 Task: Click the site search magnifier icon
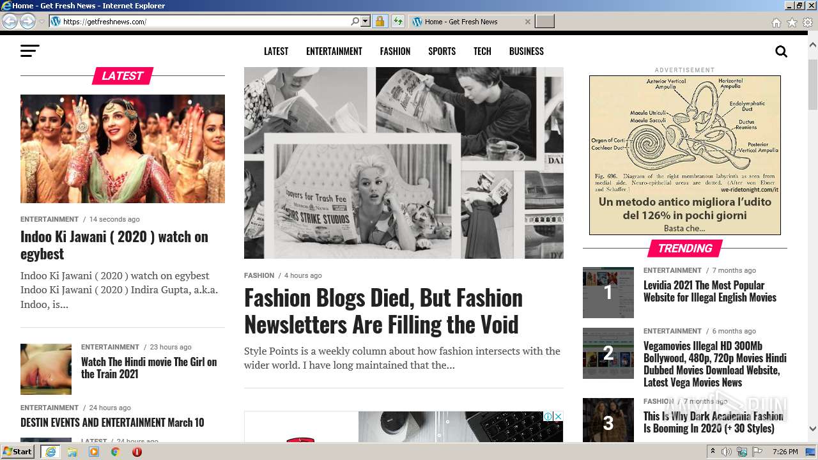coord(781,52)
